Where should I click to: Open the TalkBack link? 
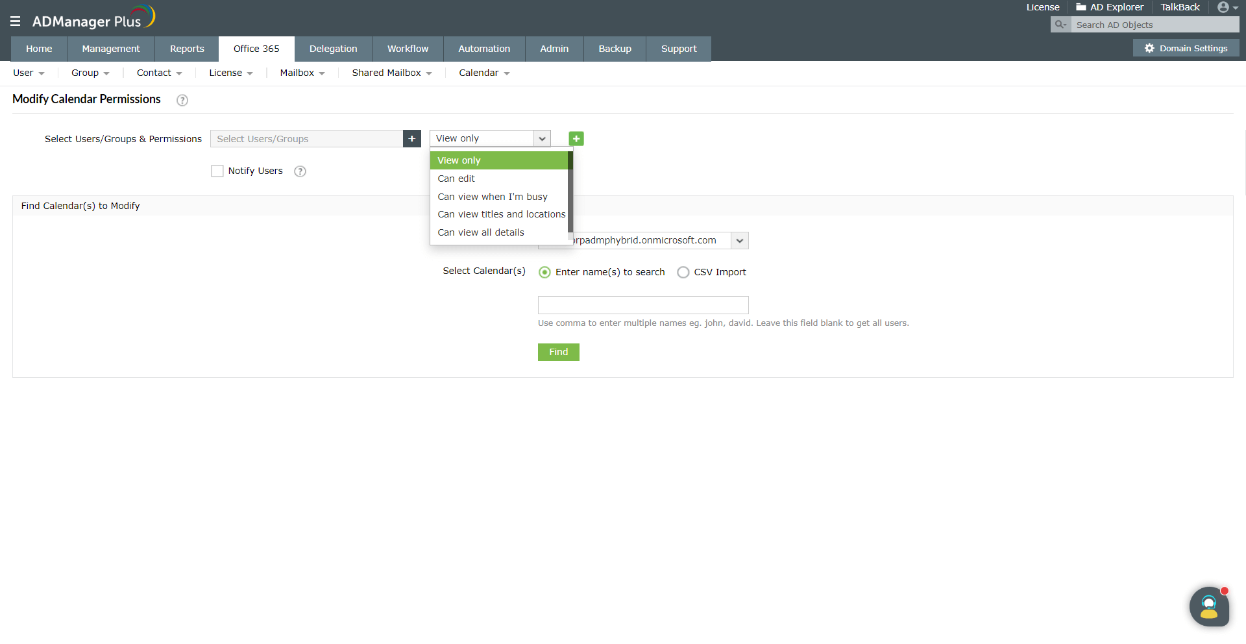[1180, 7]
